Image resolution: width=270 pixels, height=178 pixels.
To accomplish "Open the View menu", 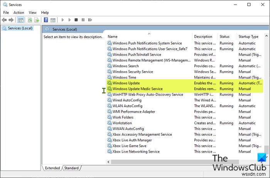I will click(32, 13).
